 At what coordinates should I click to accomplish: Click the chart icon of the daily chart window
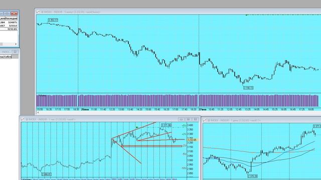(205, 120)
